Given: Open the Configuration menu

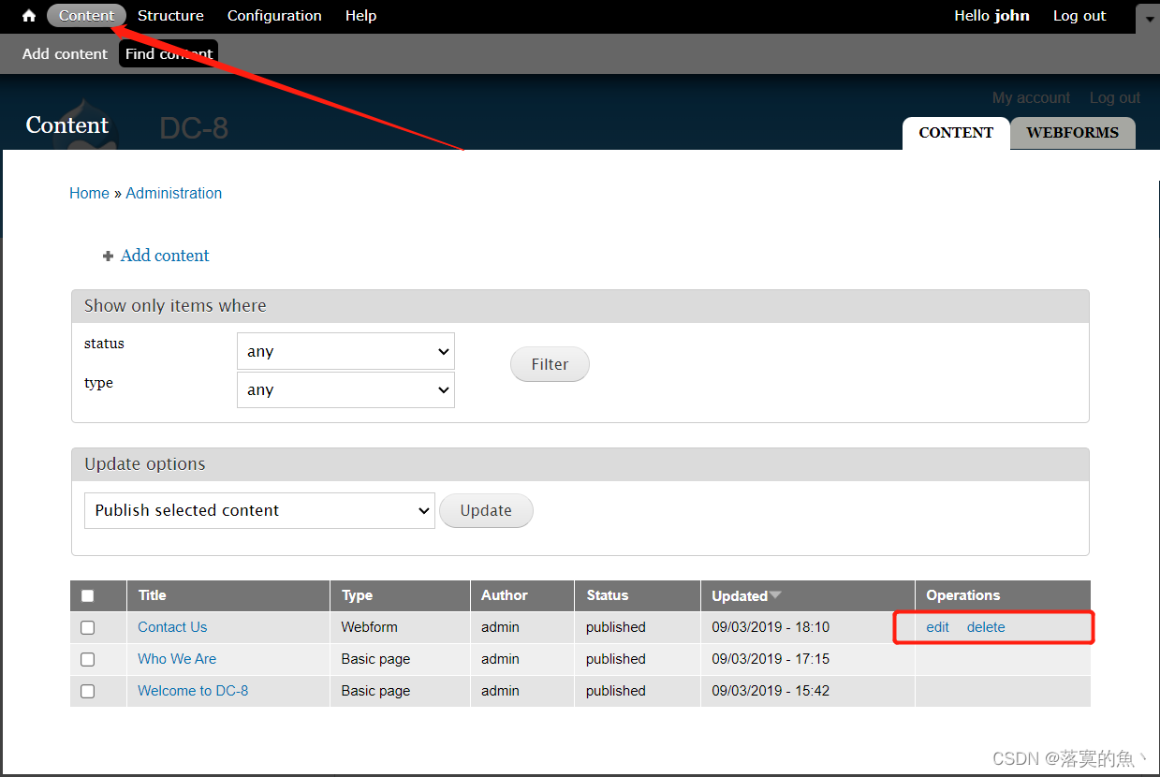Looking at the screenshot, I should [274, 16].
